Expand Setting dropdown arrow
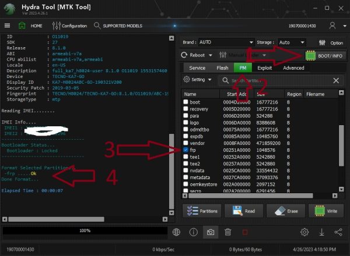The height and width of the screenshot is (256, 350). [209, 80]
